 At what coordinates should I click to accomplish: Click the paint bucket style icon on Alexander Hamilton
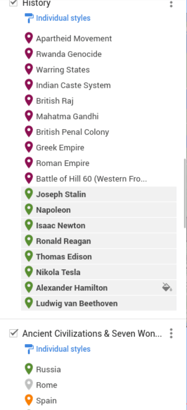click(167, 287)
